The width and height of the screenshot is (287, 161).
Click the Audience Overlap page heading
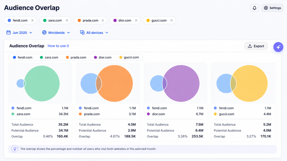[x=32, y=8]
